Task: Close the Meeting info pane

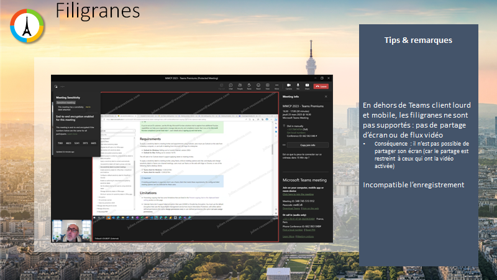Action: pyautogui.click(x=326, y=96)
